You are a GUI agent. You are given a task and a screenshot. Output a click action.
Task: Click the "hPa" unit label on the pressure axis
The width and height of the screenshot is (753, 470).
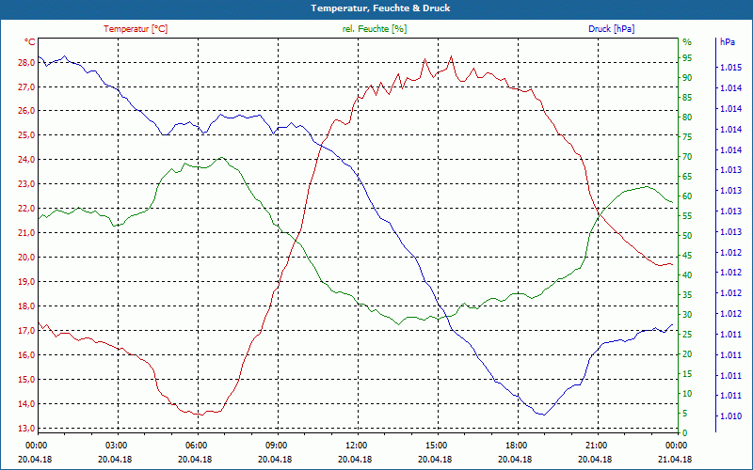point(728,42)
